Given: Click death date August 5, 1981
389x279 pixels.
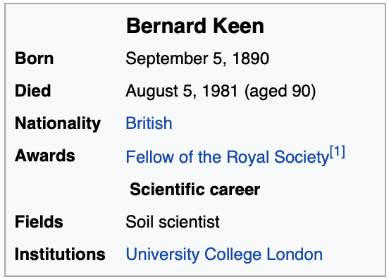Looking at the screenshot, I should pyautogui.click(x=182, y=92).
